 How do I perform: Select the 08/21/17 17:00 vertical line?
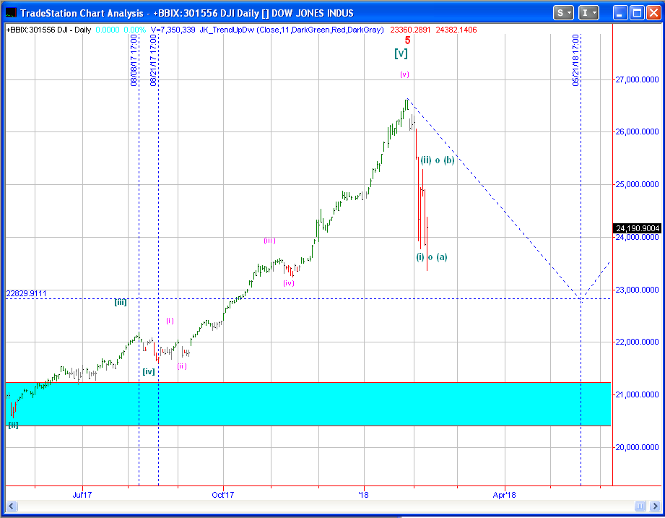(x=158, y=217)
